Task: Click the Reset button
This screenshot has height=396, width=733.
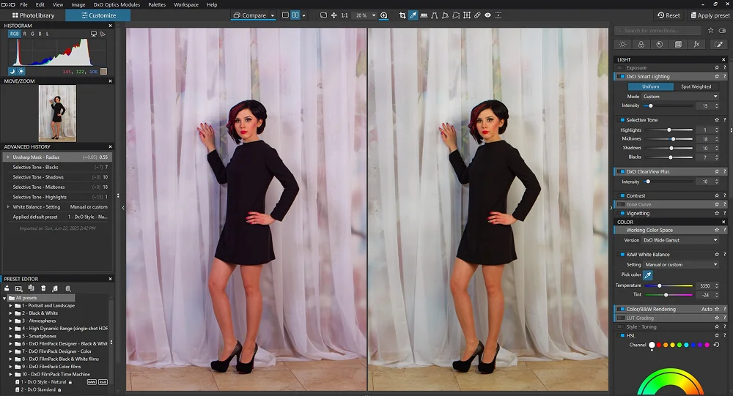Action: [668, 15]
